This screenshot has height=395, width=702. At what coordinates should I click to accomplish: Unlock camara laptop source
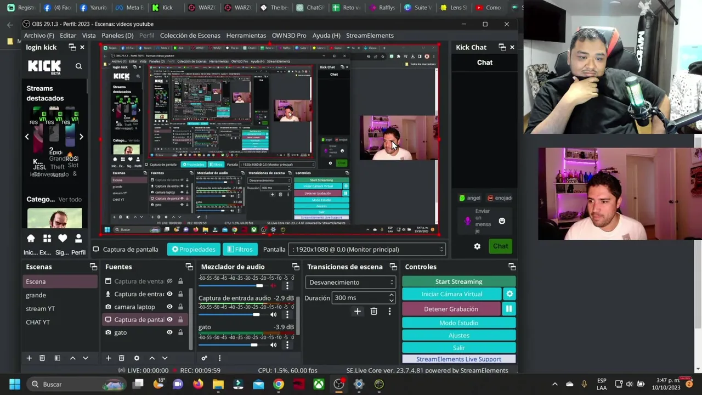tap(180, 307)
